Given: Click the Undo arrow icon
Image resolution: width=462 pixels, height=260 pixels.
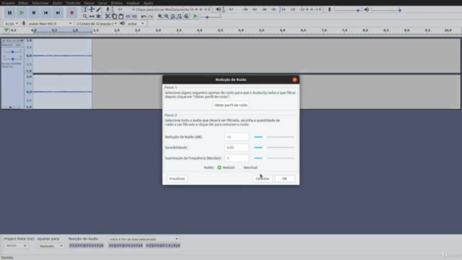Looking at the screenshot, I should click(144, 16).
